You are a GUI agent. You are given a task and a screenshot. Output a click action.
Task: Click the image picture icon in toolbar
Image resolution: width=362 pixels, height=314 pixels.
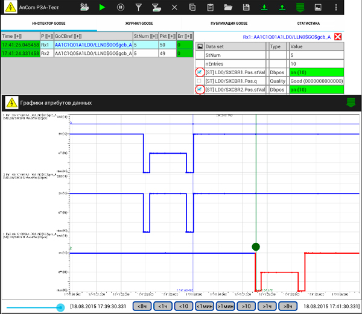tap(319, 7)
